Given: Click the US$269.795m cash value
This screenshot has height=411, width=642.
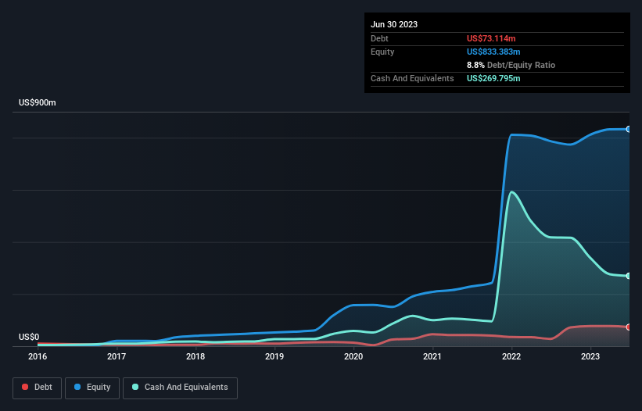Looking at the screenshot, I should pyautogui.click(x=493, y=78).
